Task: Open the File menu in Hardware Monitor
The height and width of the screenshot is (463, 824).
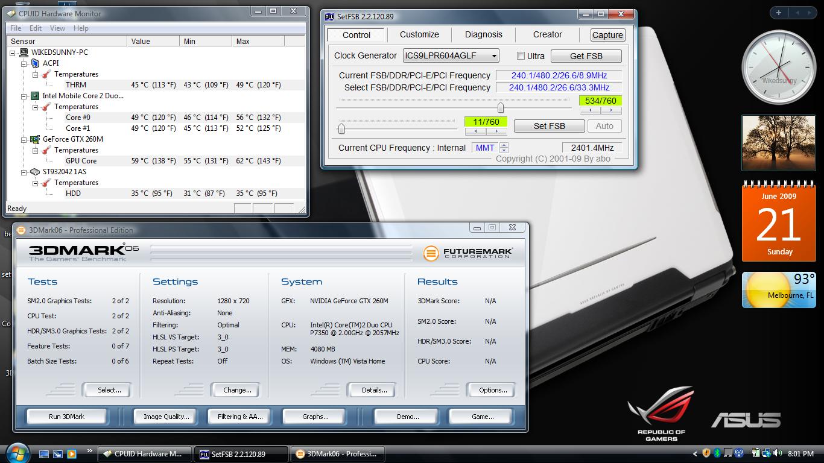Action: (x=16, y=28)
